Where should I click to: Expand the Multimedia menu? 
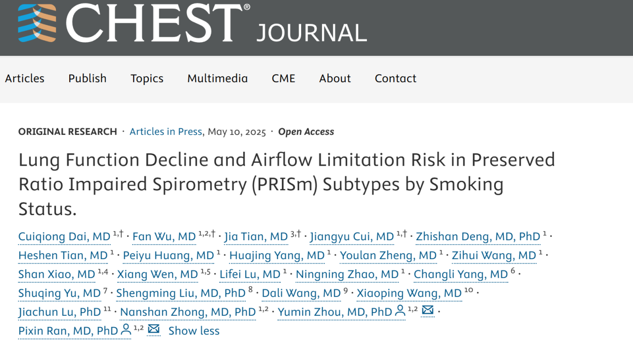(x=218, y=79)
